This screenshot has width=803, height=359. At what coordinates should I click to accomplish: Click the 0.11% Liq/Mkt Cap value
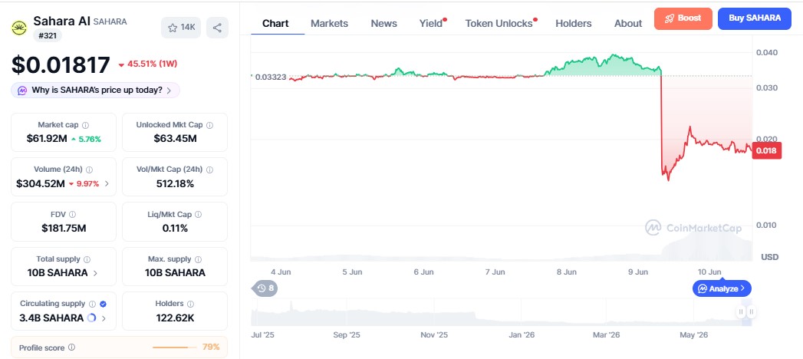tap(175, 229)
